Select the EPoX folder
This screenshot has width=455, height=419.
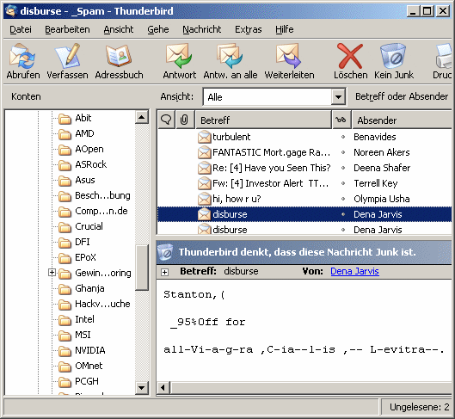pyautogui.click(x=85, y=257)
